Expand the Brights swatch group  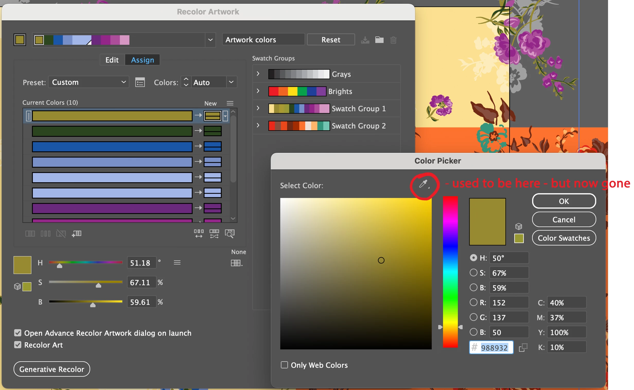coord(258,91)
